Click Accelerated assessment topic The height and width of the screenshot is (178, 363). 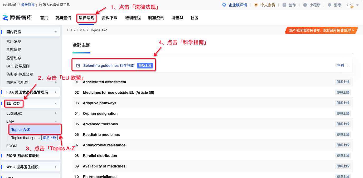[104, 82]
